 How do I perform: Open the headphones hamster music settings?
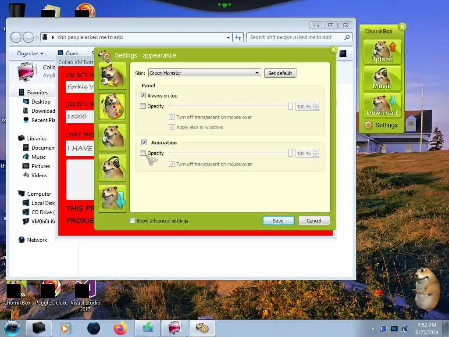pyautogui.click(x=112, y=168)
